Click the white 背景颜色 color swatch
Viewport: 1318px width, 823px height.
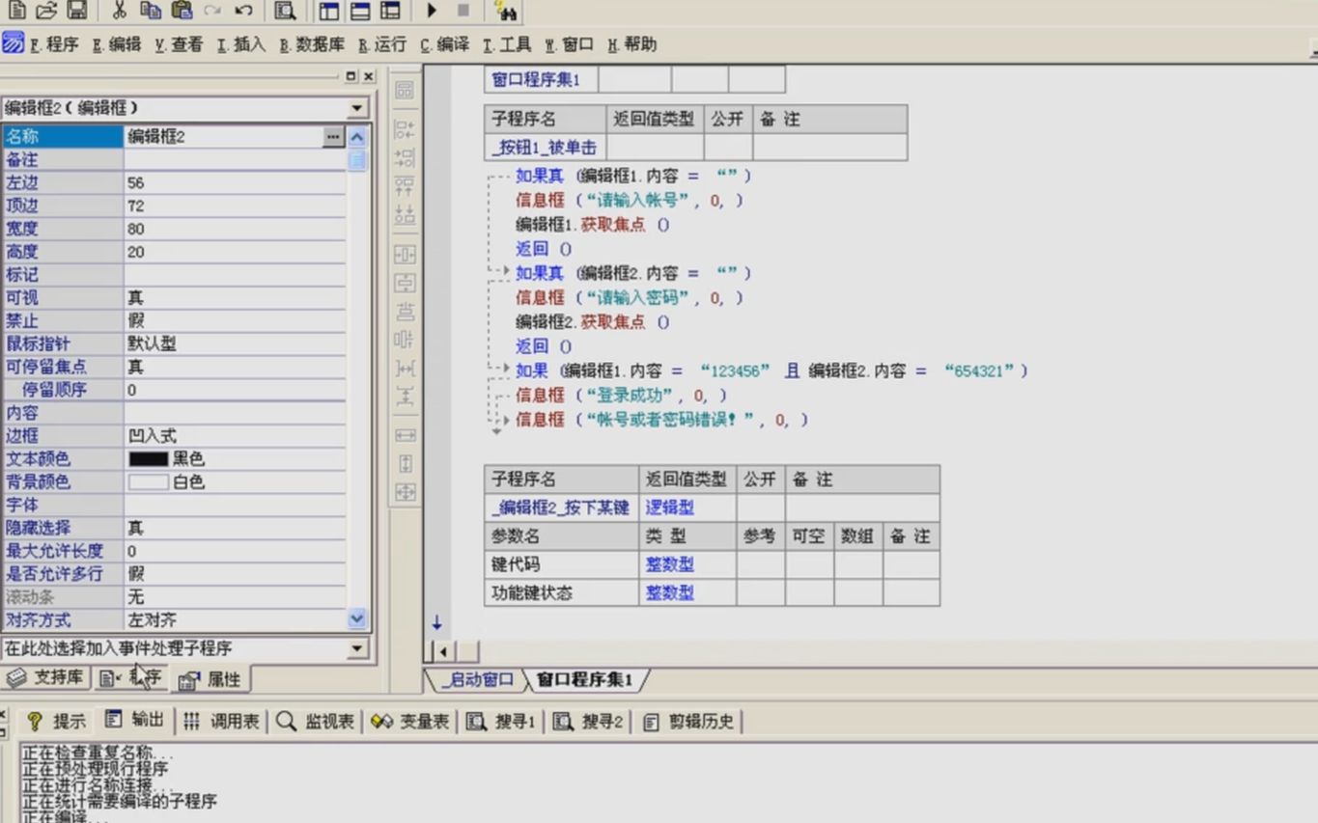pos(149,482)
